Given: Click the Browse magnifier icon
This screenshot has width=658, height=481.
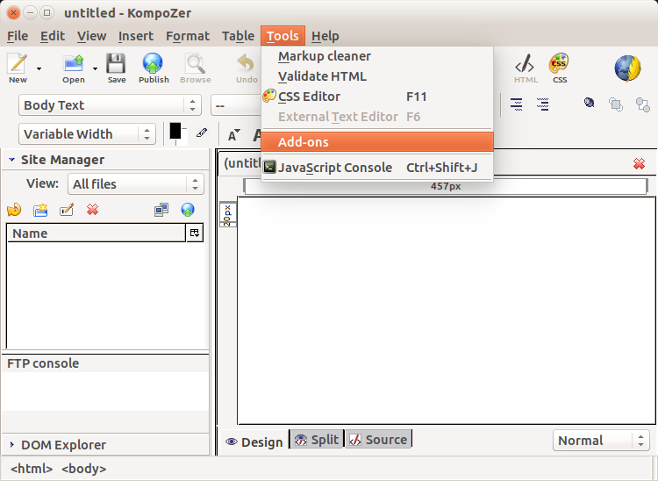Looking at the screenshot, I should [x=195, y=64].
